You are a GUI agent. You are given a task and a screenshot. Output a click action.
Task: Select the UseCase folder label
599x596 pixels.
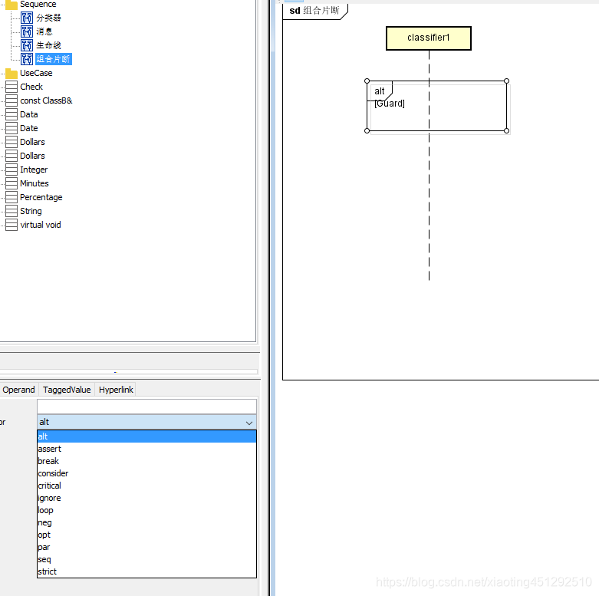pyautogui.click(x=36, y=73)
